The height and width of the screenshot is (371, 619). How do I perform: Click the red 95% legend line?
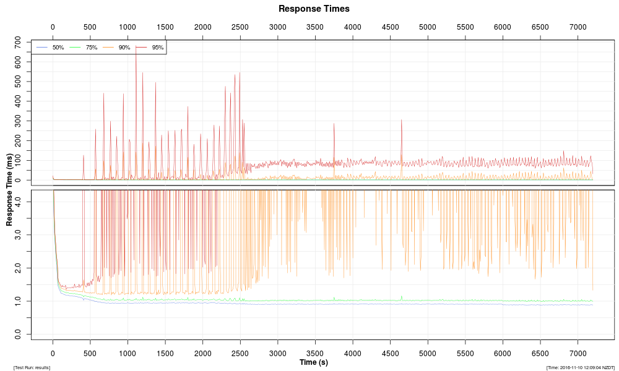[141, 48]
